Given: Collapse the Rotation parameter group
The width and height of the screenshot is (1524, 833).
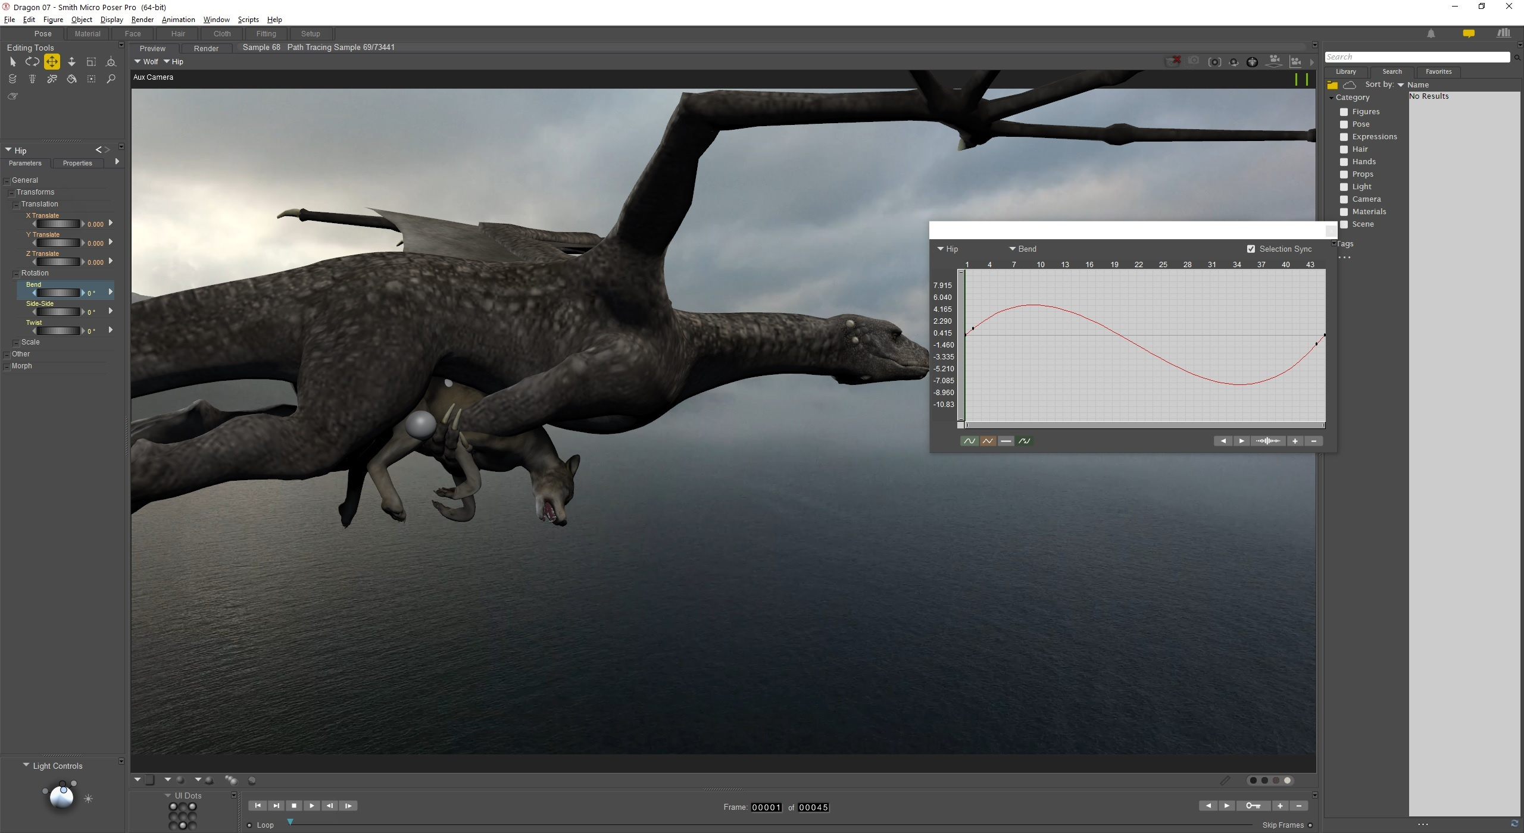Looking at the screenshot, I should click(x=16, y=274).
